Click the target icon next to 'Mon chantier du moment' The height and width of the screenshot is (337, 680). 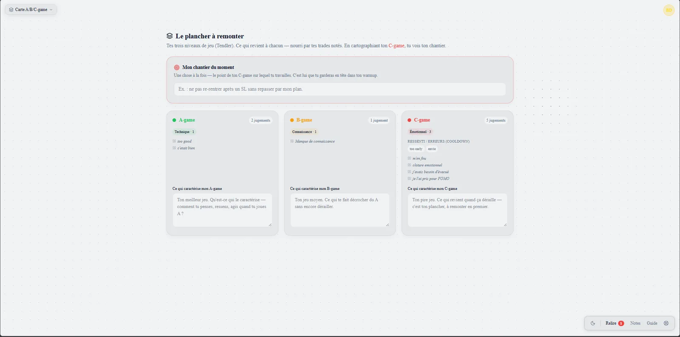(177, 67)
